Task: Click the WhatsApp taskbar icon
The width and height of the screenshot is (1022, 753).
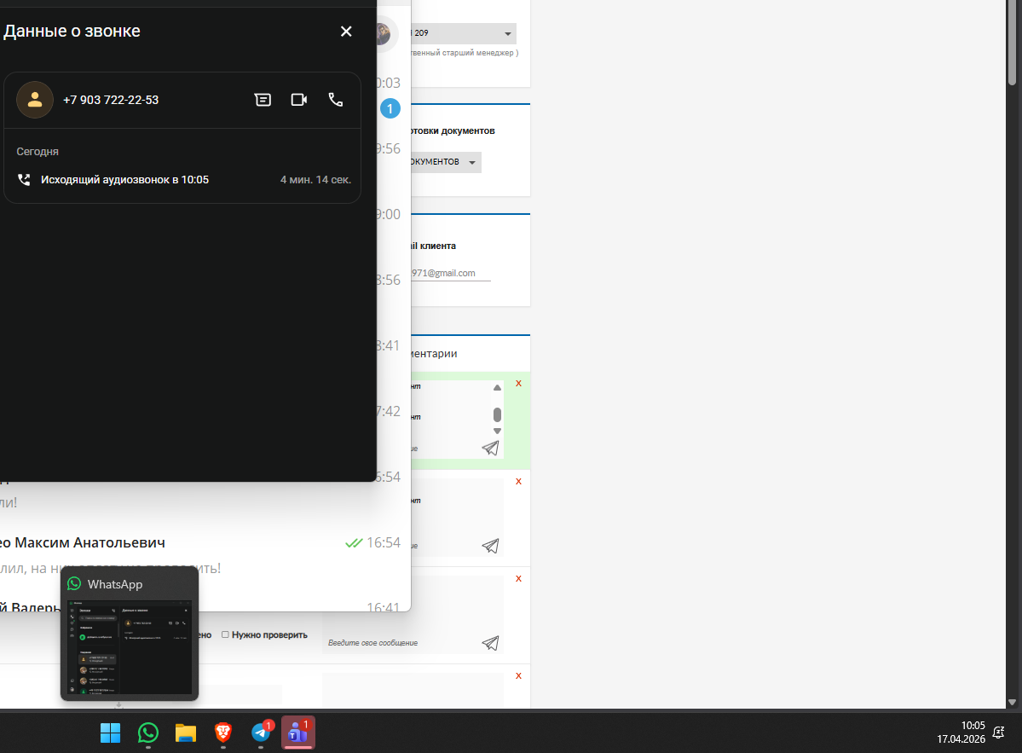Action: [148, 733]
